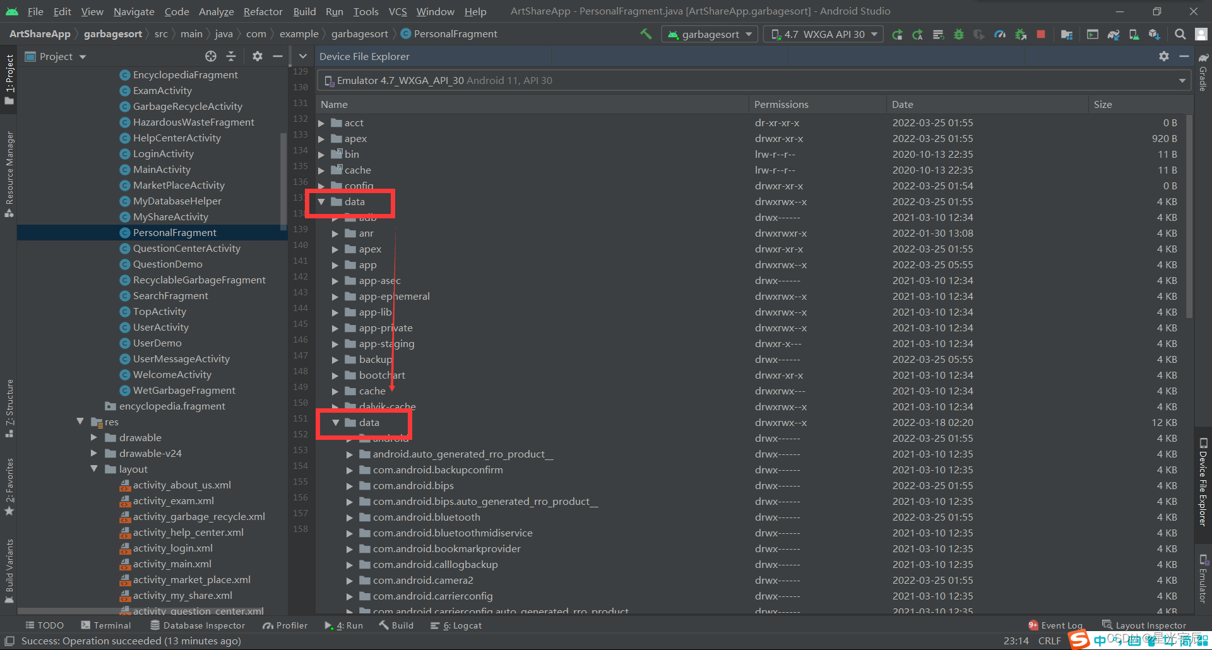Open the Emulator 4.7_WXGA_API_30 device combo box

(x=753, y=80)
